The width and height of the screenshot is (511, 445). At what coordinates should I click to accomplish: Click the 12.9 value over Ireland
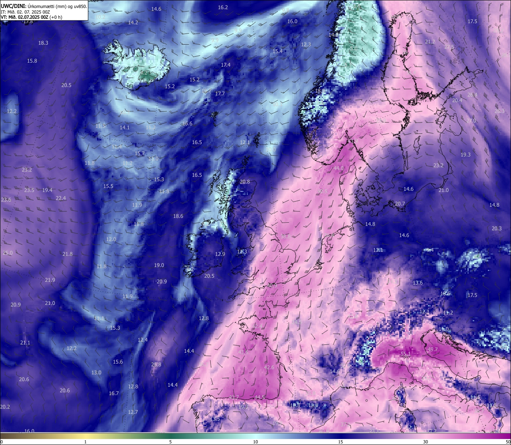(x=220, y=254)
